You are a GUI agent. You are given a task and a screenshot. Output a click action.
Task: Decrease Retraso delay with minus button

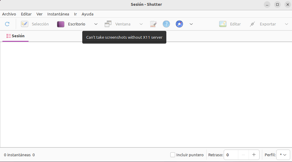[x=243, y=155]
